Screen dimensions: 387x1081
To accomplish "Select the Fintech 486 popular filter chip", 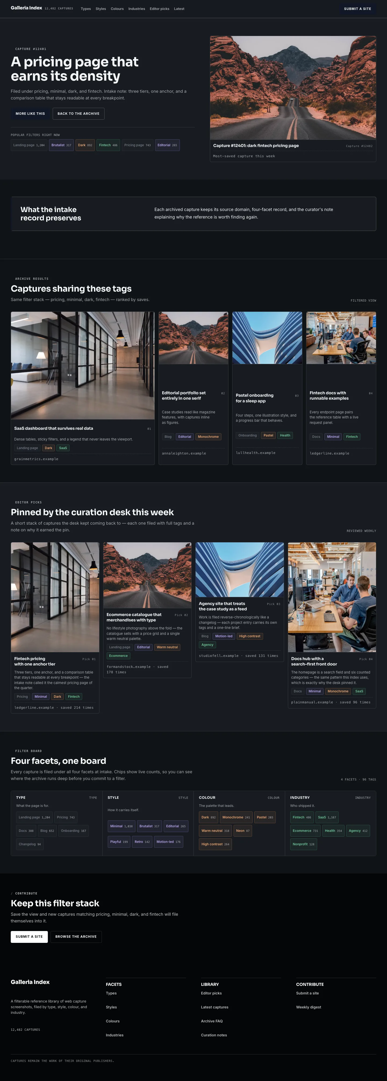I will [x=108, y=145].
